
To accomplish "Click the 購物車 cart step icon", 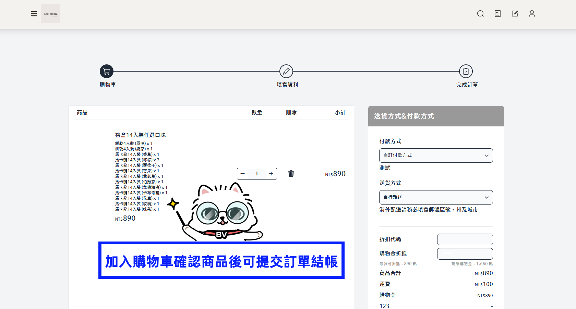I will tap(107, 71).
